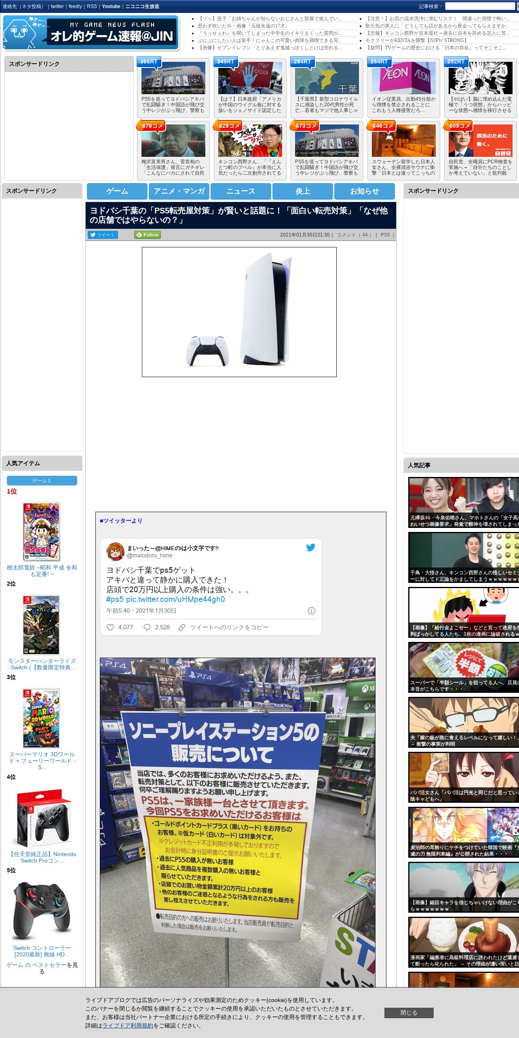Click the 桃太郎電鉄 ~昭和 平成 令和 product link
Image resolution: width=519 pixels, height=1038 pixels.
tap(42, 571)
